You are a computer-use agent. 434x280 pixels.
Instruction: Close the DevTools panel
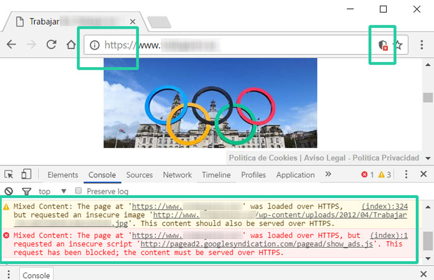(423, 174)
